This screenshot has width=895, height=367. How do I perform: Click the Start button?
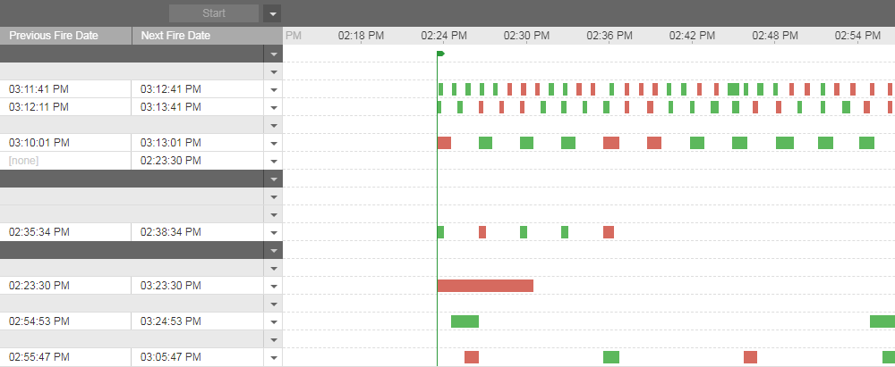pos(214,13)
